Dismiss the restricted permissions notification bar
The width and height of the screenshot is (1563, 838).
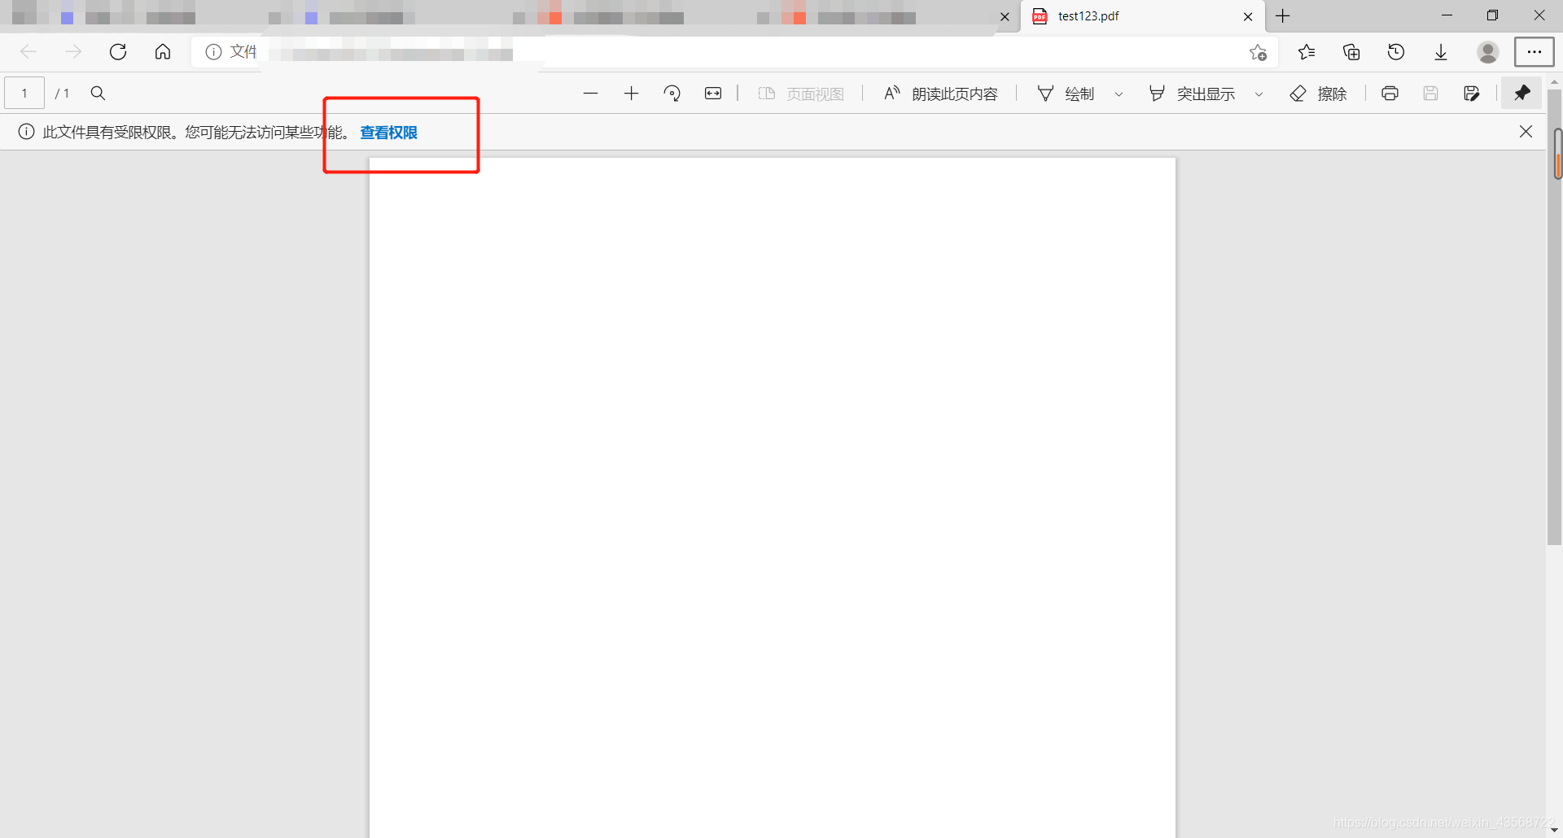tap(1526, 132)
